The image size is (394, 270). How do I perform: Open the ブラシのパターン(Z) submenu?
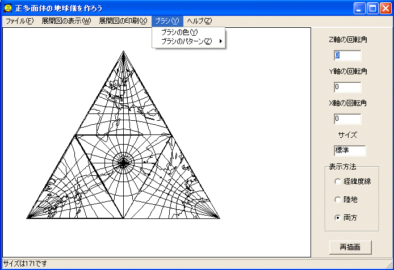tap(188, 41)
